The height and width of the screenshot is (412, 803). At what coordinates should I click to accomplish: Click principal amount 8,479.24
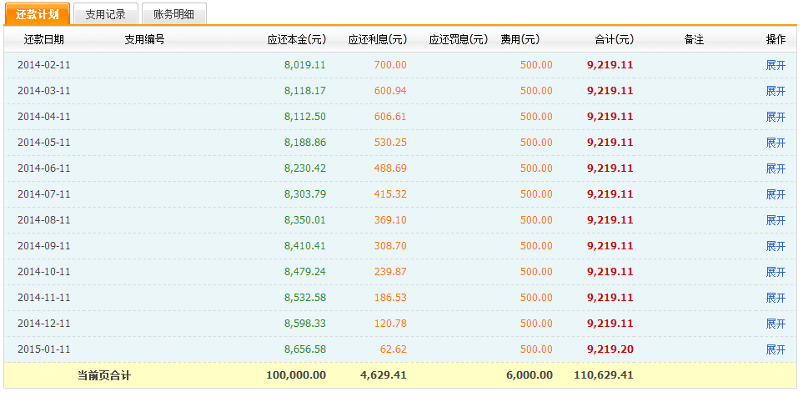point(304,272)
